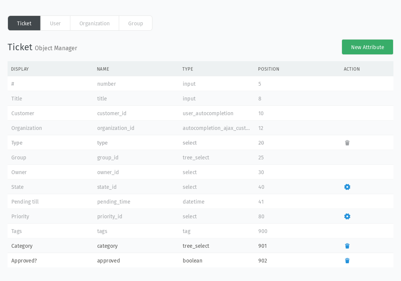Click the 'state_id' name cell
Screen dimensions: 401x281
pyautogui.click(x=107, y=187)
